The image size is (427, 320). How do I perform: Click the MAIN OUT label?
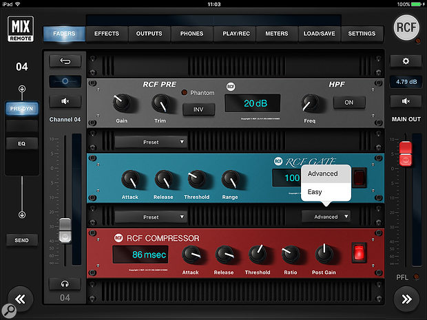(x=406, y=119)
